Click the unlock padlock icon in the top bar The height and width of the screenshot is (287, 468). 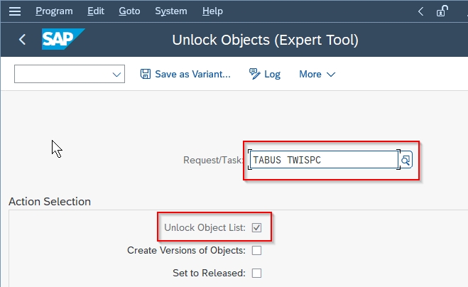(442, 11)
